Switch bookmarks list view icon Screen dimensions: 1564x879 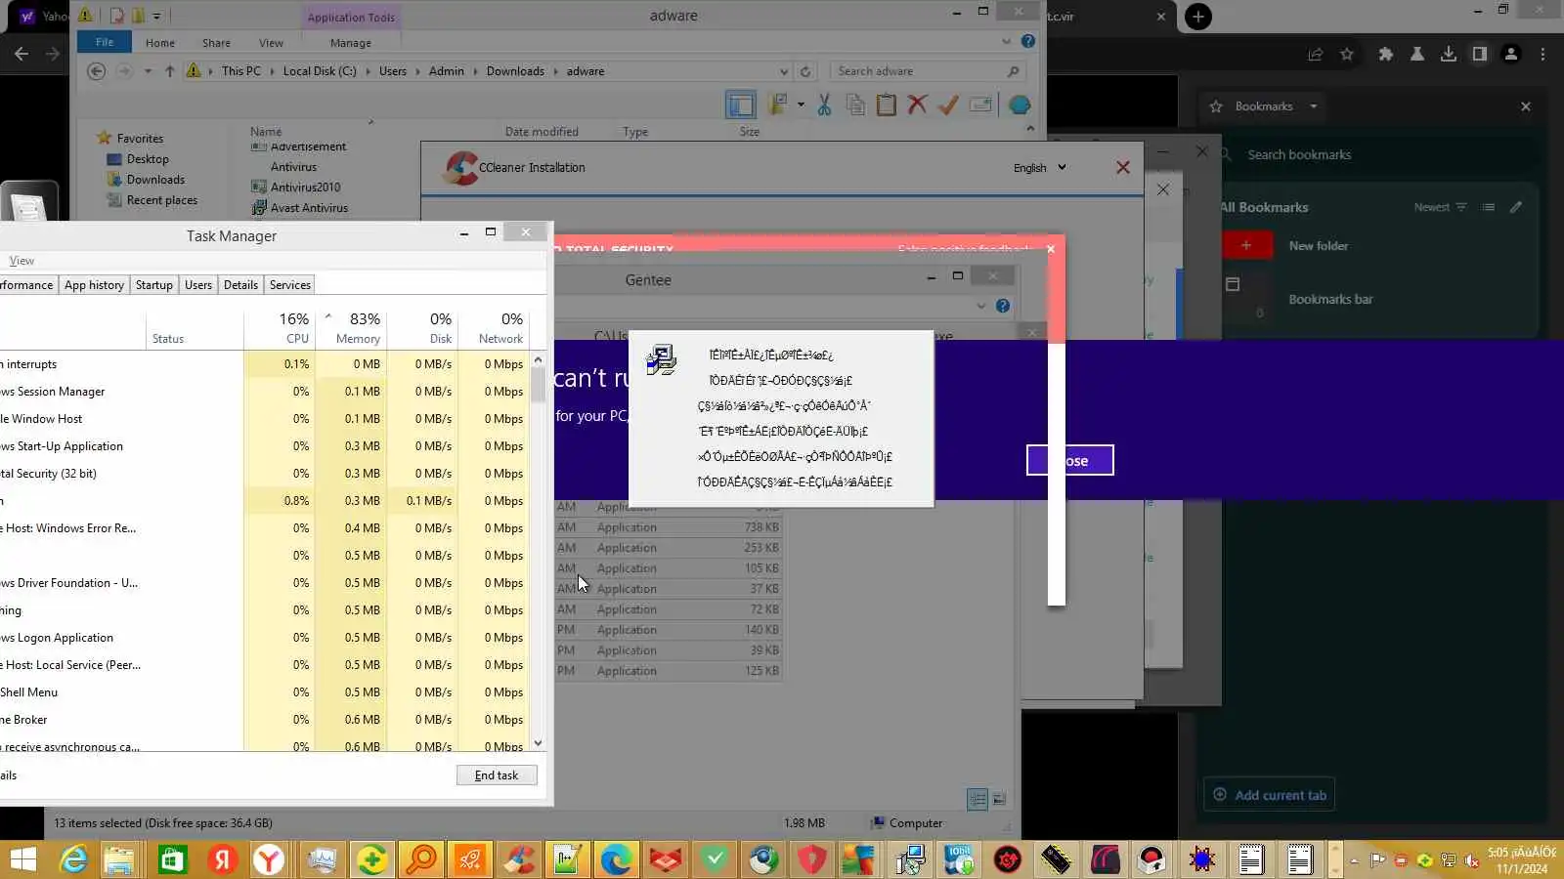1488,207
